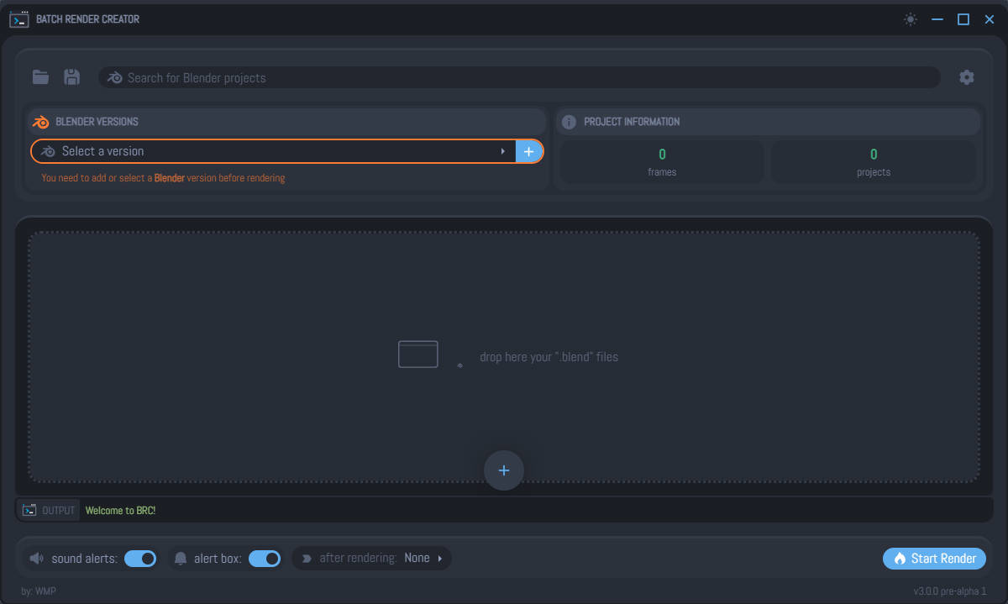
Task: Minimize the Batch Render Creator window
Action: click(937, 19)
